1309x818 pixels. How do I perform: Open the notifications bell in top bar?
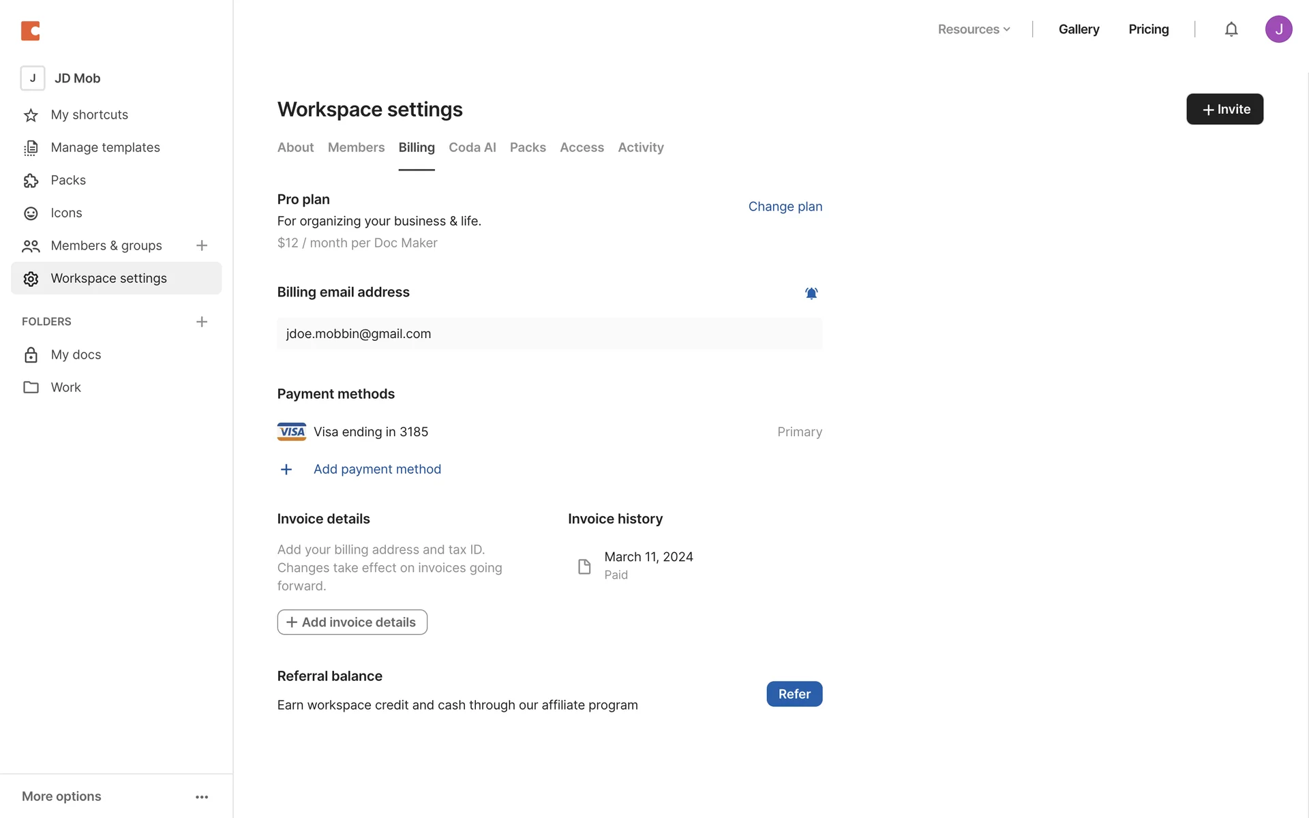(1231, 29)
